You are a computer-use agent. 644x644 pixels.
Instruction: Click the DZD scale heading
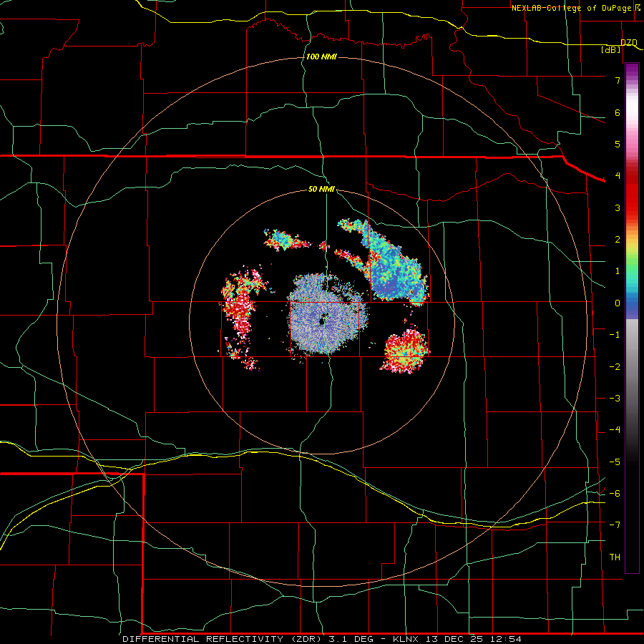click(629, 43)
